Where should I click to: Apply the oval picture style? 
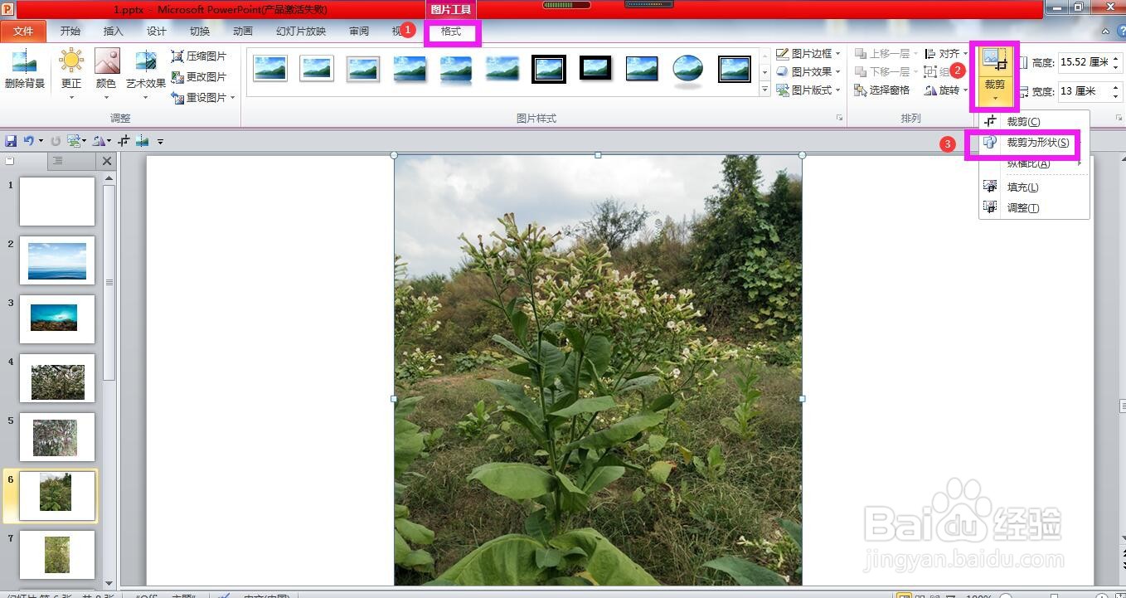click(x=688, y=69)
